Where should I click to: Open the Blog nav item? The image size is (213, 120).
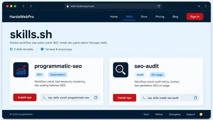175,17
